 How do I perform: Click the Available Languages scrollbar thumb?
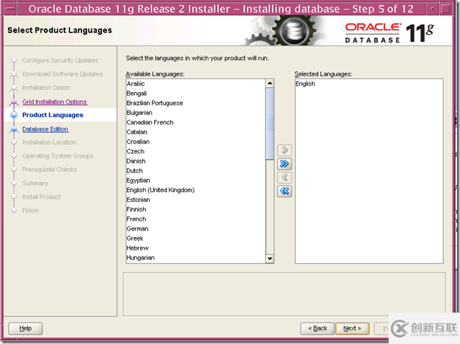[269, 123]
